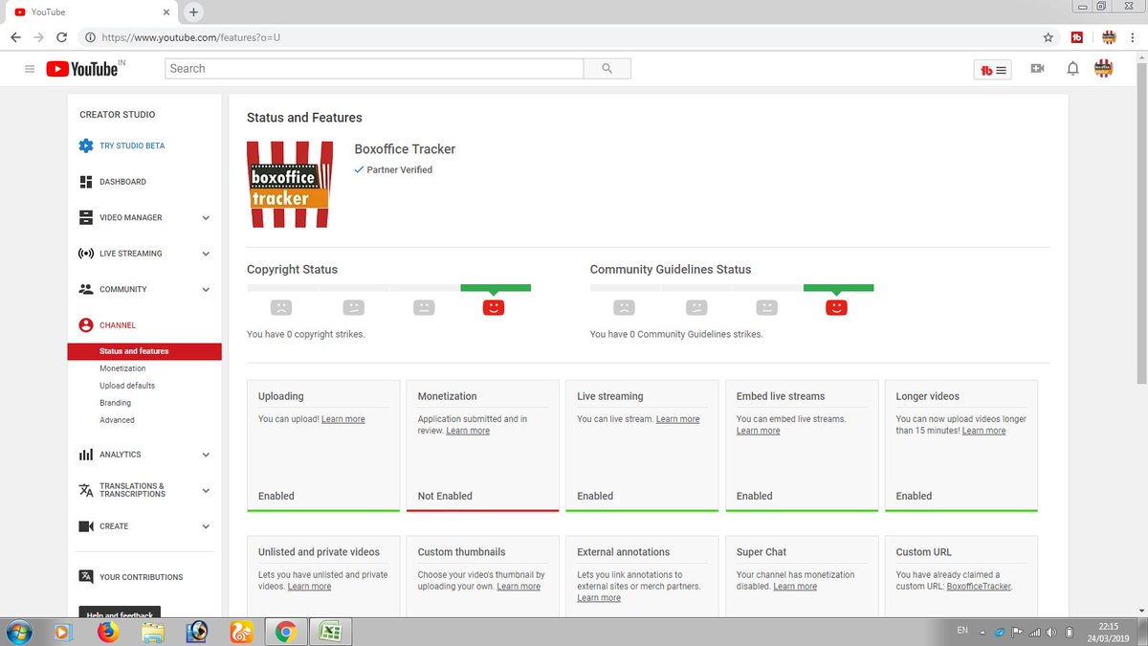Open Firefox from the taskbar
Image resolution: width=1148 pixels, height=646 pixels.
coord(107,632)
